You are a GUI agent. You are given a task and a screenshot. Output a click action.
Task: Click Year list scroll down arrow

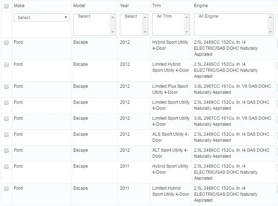(145, 32)
